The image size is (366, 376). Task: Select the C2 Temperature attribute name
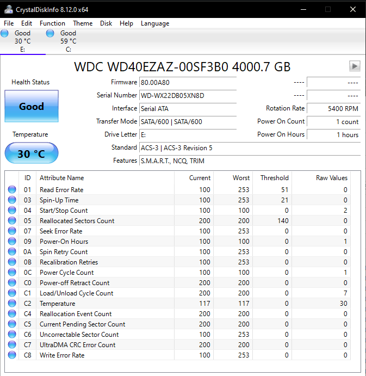click(x=57, y=303)
